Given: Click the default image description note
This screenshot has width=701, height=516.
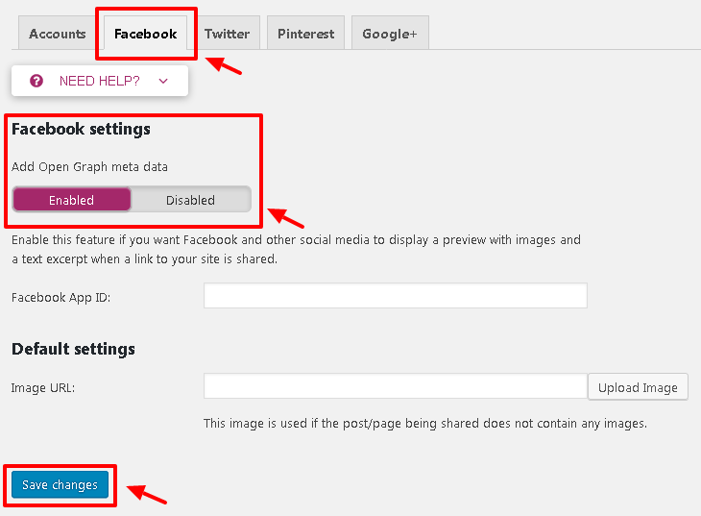Looking at the screenshot, I should pyautogui.click(x=425, y=424).
